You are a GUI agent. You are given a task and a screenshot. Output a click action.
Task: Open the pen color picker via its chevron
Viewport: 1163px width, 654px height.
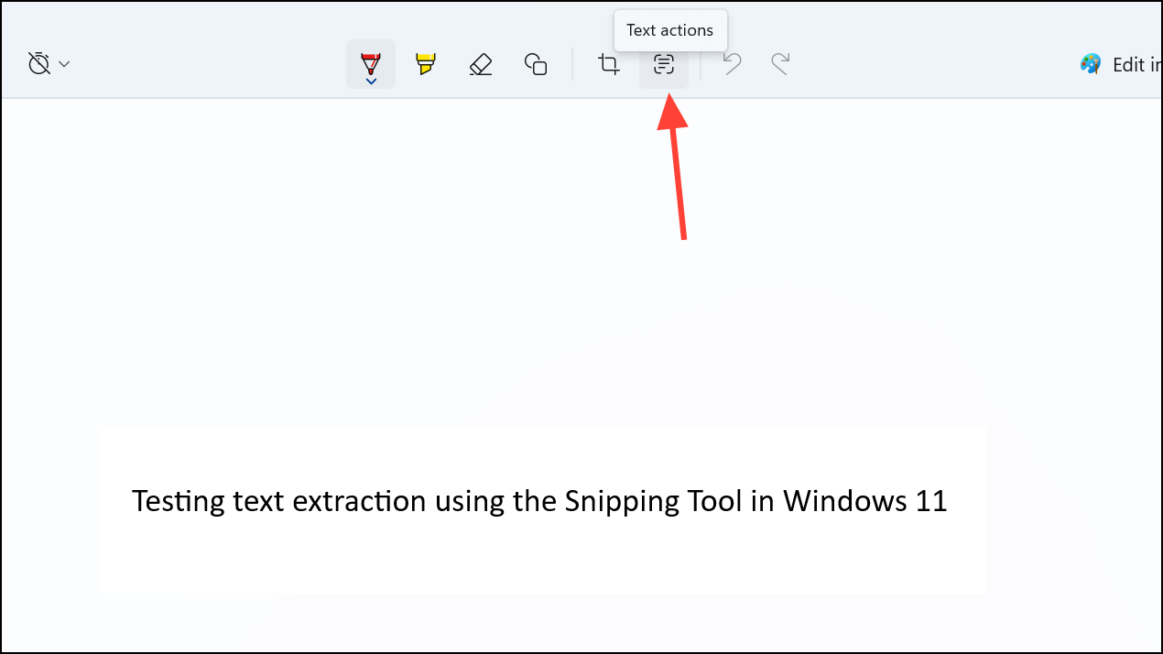[370, 81]
